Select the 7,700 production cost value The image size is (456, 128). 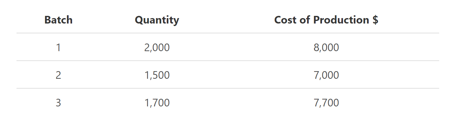pyautogui.click(x=326, y=103)
